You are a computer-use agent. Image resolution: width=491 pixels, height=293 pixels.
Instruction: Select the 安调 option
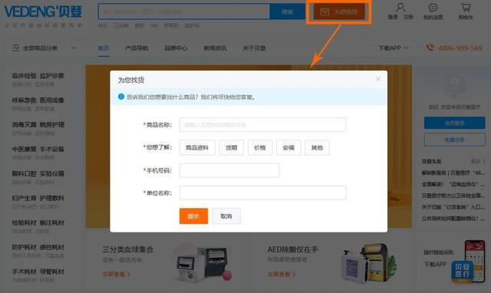pyautogui.click(x=288, y=147)
